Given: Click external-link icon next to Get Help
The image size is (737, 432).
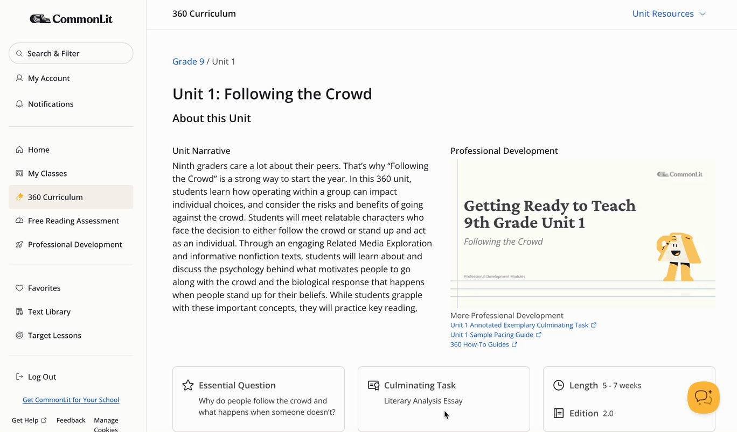Looking at the screenshot, I should 44,420.
